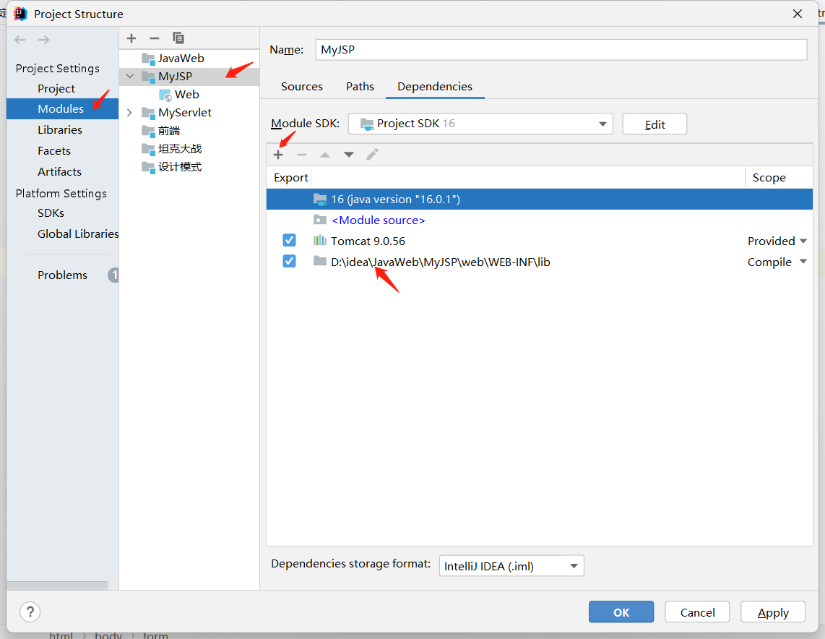Image resolution: width=825 pixels, height=639 pixels.
Task: Expand the MyServlet module node
Action: pos(130,113)
